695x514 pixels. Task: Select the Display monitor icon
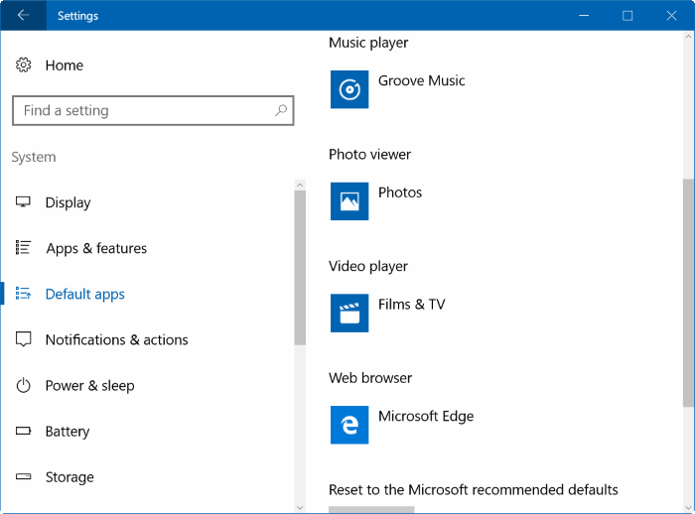pos(23,202)
